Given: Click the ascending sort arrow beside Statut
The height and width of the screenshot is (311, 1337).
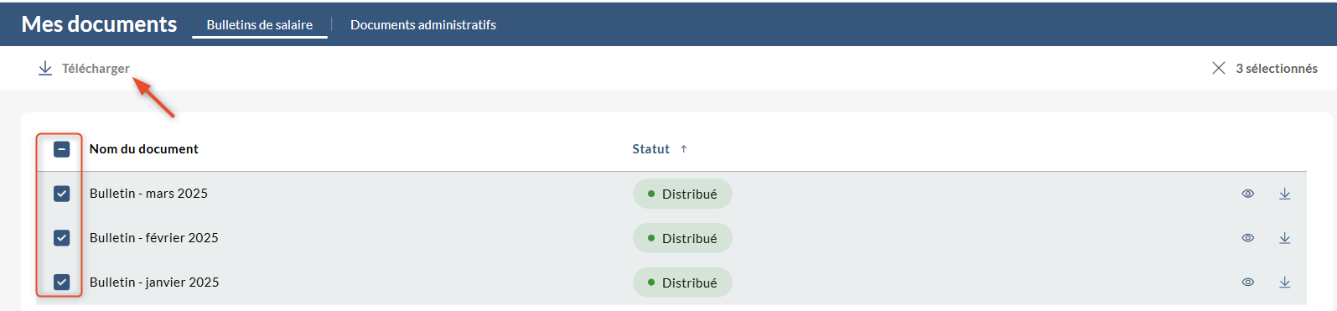Looking at the screenshot, I should point(684,149).
